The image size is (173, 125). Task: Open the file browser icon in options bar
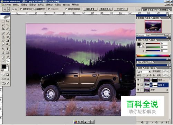point(138,9)
